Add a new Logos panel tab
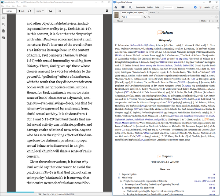The height and width of the screenshot is (196, 220). point(158,13)
